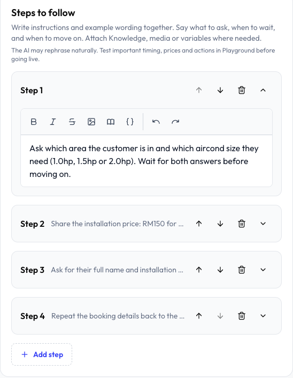Collapse Step 1 using its chevron
This screenshot has width=293, height=378.
(x=263, y=90)
